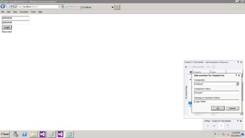245x138 pixels.
Task: Open PowerShell from the taskbar
Action: pyautogui.click(x=24, y=134)
